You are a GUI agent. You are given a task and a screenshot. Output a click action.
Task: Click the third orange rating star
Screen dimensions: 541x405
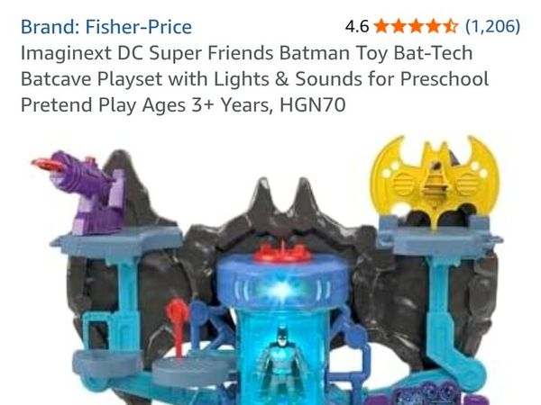(x=416, y=26)
